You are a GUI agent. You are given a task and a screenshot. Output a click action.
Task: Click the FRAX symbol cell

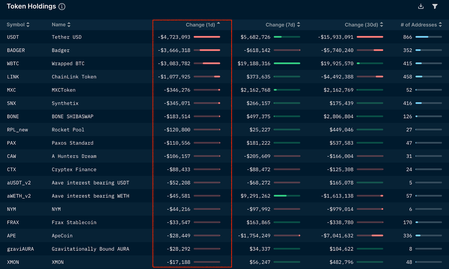13,222
